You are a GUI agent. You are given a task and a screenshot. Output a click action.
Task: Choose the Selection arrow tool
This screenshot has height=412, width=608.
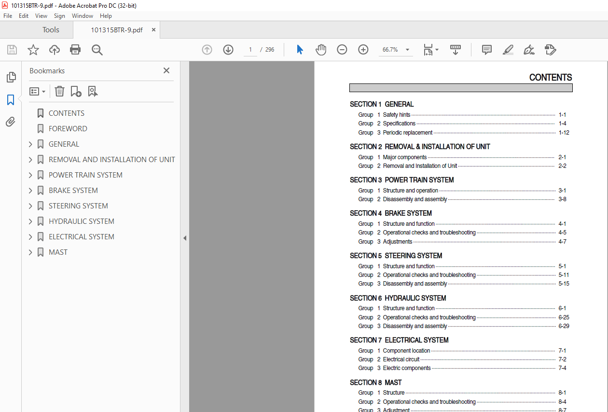(x=300, y=50)
